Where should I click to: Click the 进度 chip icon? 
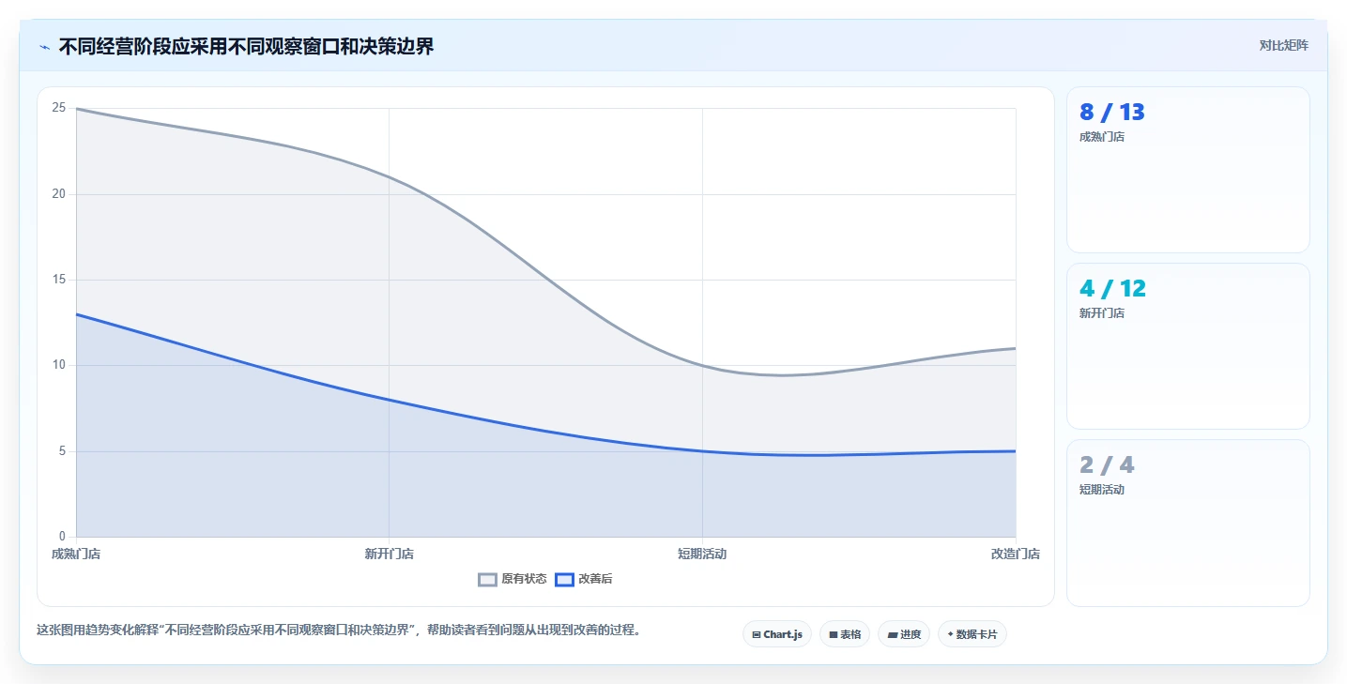(892, 635)
